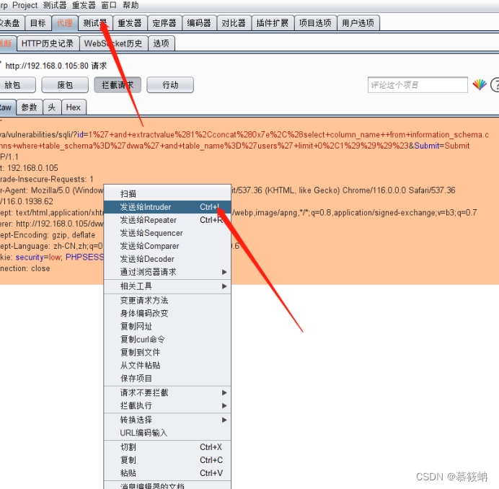Click the 行动 action button
This screenshot has width=499, height=489.
[170, 84]
